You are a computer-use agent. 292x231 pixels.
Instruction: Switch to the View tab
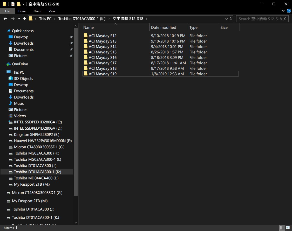point(52,11)
